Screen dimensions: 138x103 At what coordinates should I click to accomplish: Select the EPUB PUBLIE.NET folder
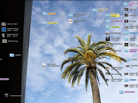tap(108, 21)
